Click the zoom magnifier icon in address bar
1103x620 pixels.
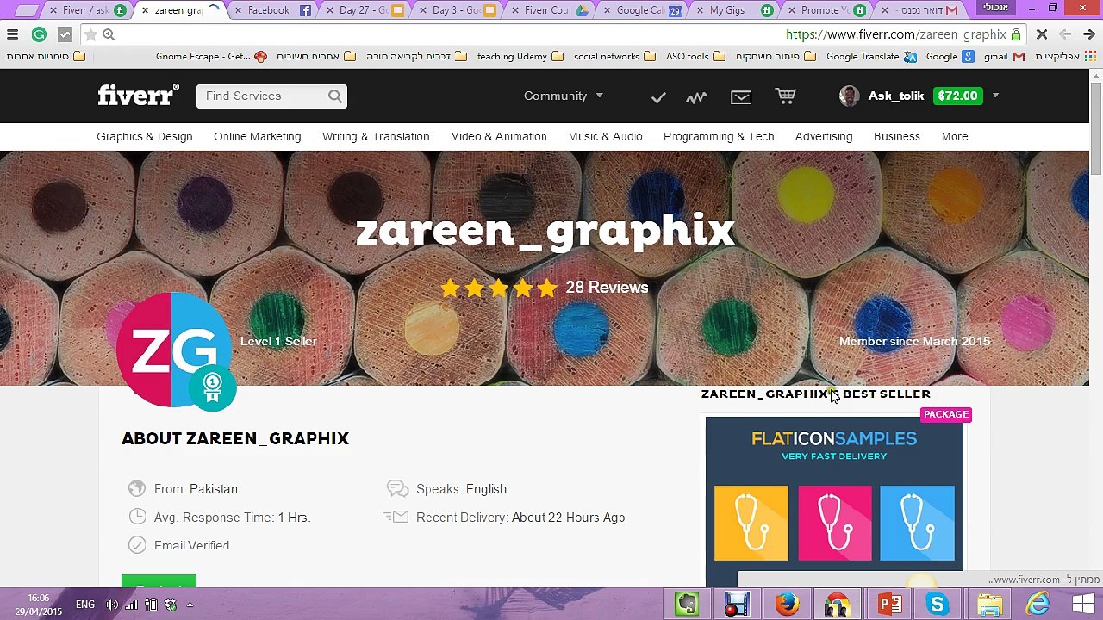pos(109,34)
